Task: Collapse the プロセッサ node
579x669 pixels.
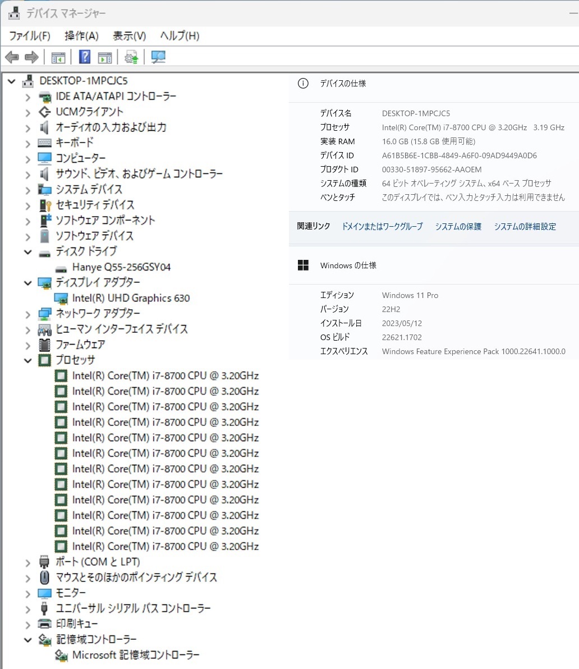Action: pyautogui.click(x=27, y=360)
